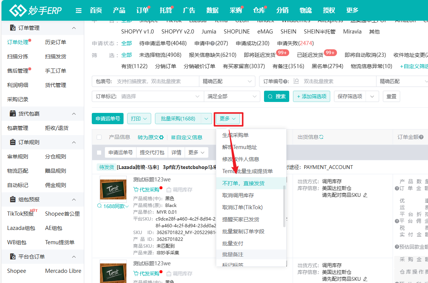Open the arrow beside 保存筛选项
The image size is (428, 283).
372,96
